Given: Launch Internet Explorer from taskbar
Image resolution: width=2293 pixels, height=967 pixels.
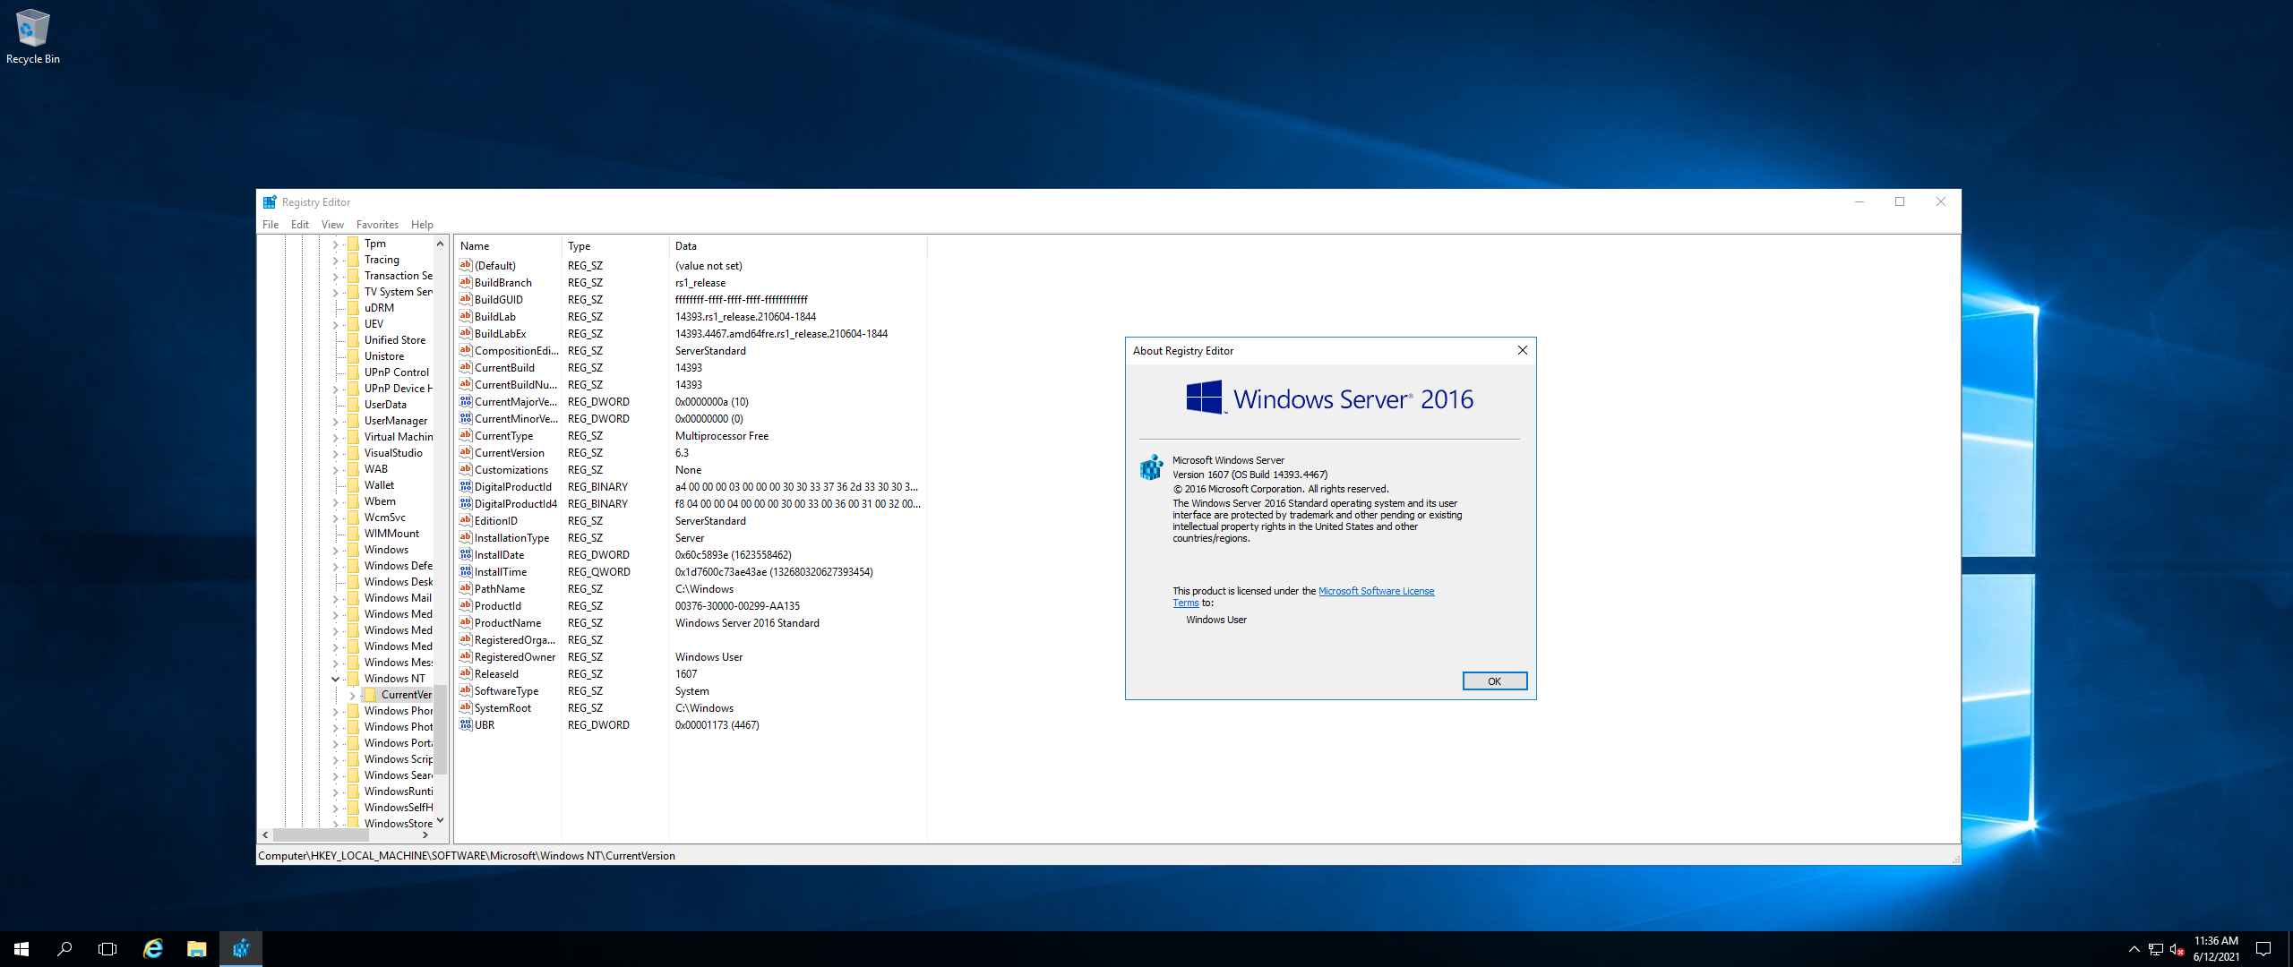Looking at the screenshot, I should 153,949.
